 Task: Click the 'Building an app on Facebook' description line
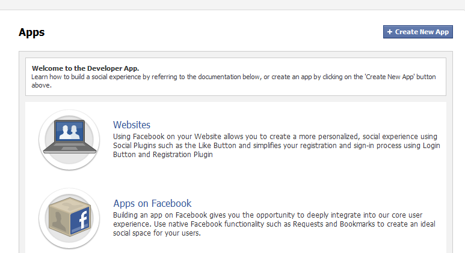point(268,215)
